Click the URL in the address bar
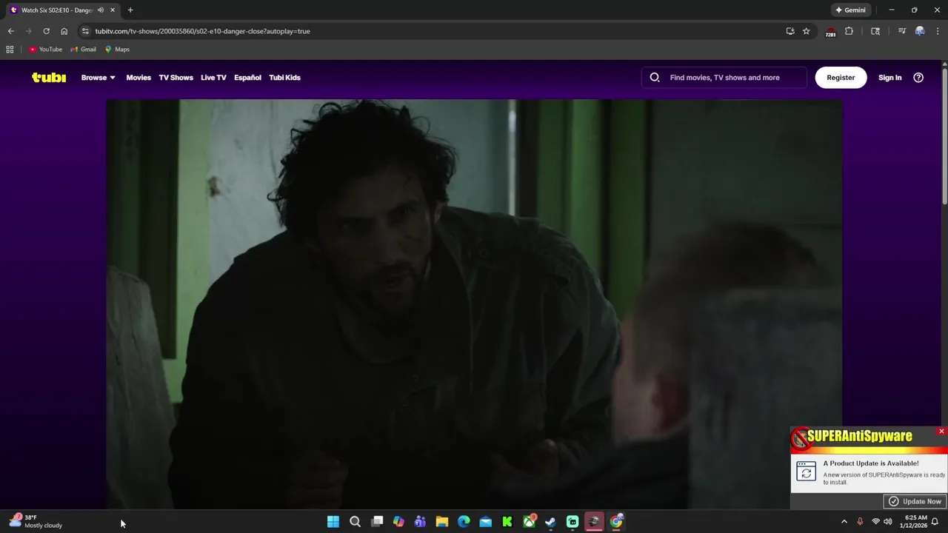The height and width of the screenshot is (533, 948). (x=202, y=31)
